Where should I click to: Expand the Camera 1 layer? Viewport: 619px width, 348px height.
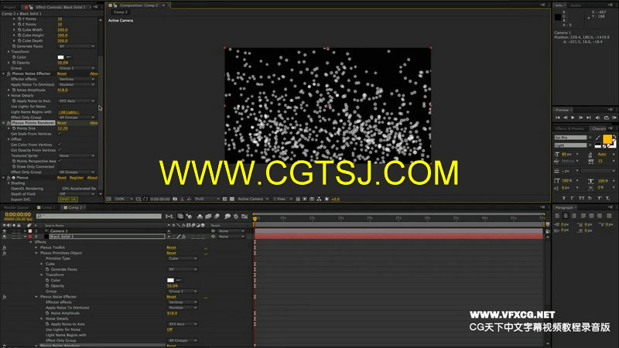[x=26, y=230]
